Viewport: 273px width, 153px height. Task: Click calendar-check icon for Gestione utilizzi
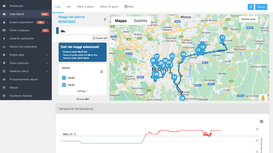pos(4,71)
